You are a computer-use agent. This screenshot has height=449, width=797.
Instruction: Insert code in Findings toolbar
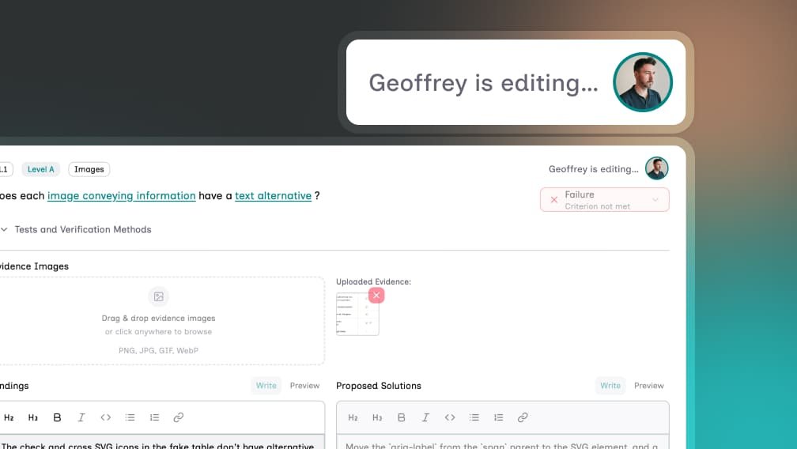[106, 417]
